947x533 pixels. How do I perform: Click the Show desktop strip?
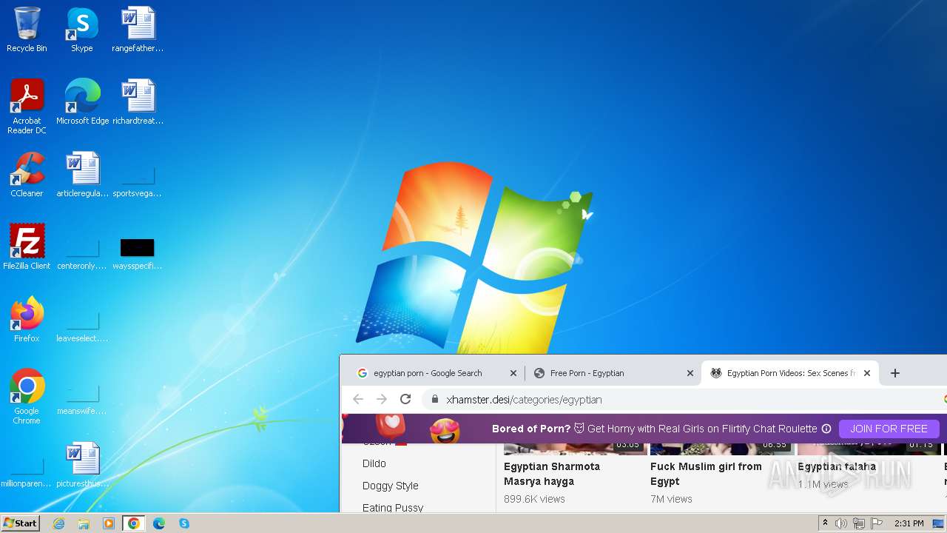tap(940, 523)
